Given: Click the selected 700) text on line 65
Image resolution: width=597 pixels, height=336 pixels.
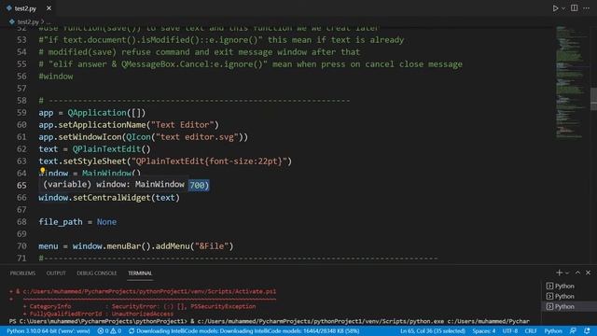Looking at the screenshot, I should point(199,186).
